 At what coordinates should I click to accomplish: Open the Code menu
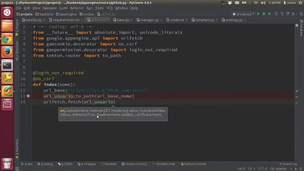(63, 8)
